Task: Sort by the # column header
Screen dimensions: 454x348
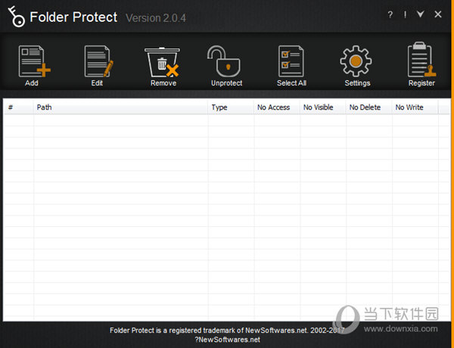Action: (18, 107)
